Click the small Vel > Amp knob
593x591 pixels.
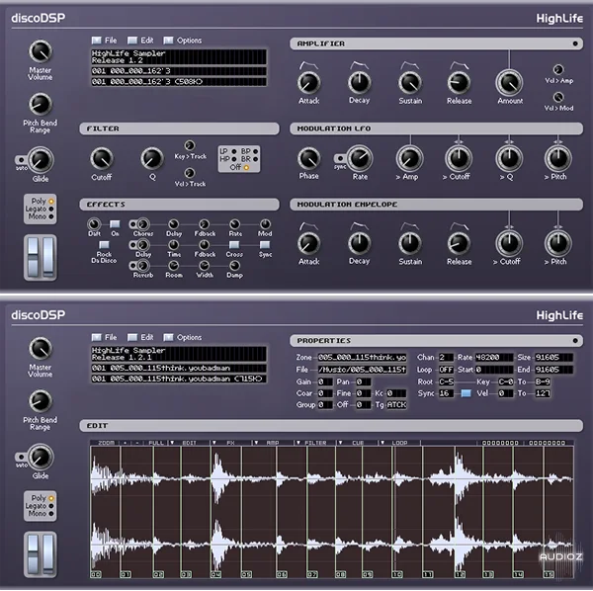click(558, 69)
